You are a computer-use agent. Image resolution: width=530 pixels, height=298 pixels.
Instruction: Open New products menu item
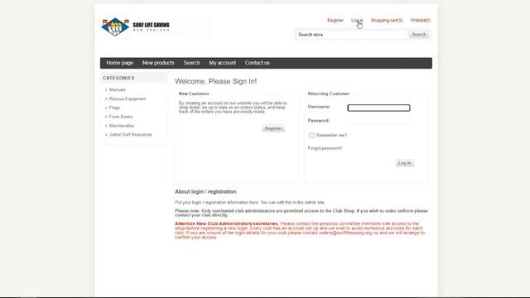click(x=158, y=63)
